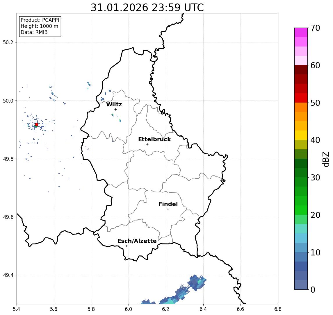Click the orange colorbar segment below 50
333x315 pixels.
click(x=301, y=107)
